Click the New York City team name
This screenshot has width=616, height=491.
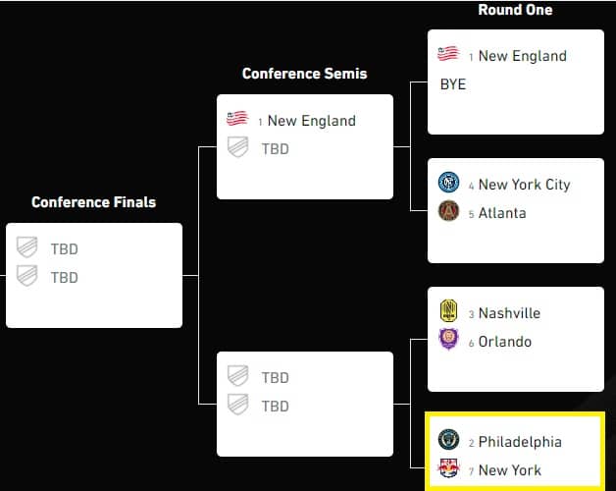(524, 185)
